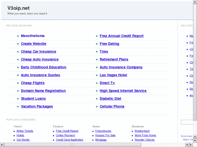
Task: Open High Speed Internet Service link
Action: pyautogui.click(x=123, y=91)
